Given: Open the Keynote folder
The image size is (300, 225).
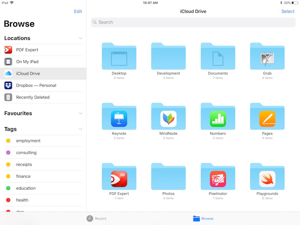Looking at the screenshot, I should (119, 116).
